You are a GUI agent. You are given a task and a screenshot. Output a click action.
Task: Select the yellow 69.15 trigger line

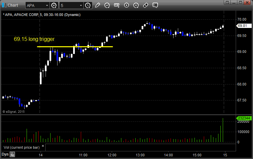[75, 47]
